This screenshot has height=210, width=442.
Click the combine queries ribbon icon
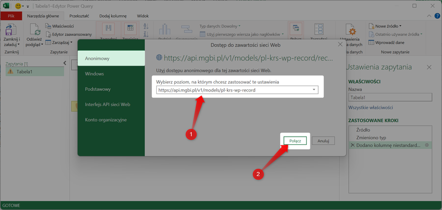[x=296, y=28]
